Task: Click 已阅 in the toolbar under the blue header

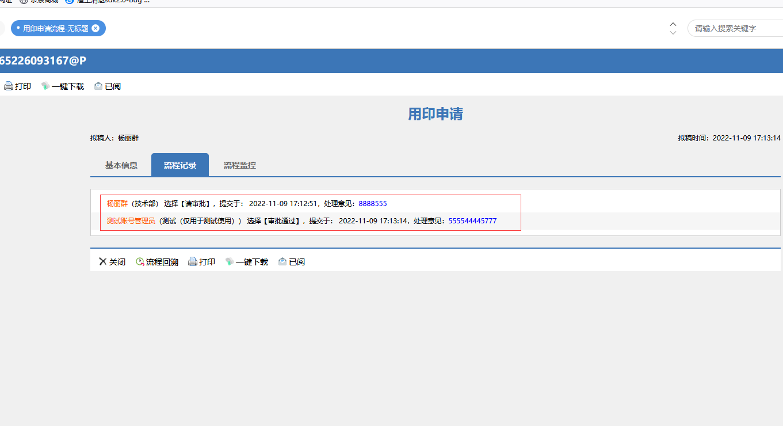Action: tap(108, 86)
